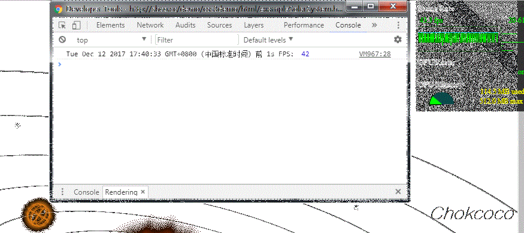Switch to the Network tab
This screenshot has width=524, height=233.
point(150,25)
